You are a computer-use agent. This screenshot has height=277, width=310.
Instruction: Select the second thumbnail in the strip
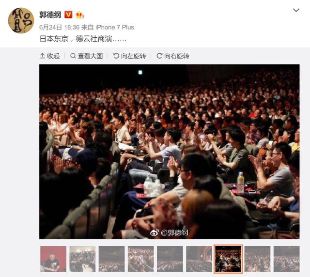(x=82, y=259)
